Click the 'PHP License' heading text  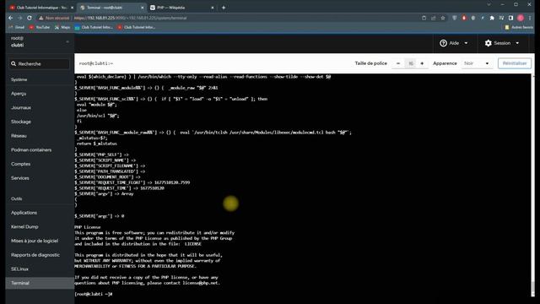coord(88,227)
